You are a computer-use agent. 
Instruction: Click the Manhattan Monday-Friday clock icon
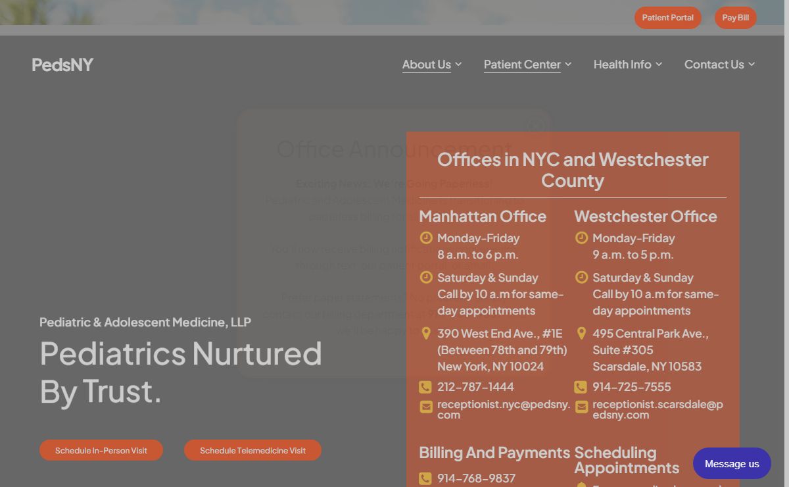click(426, 238)
